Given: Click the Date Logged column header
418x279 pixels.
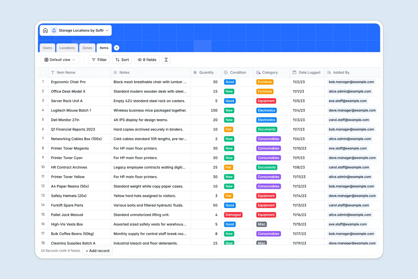Looking at the screenshot, I should tap(307, 73).
